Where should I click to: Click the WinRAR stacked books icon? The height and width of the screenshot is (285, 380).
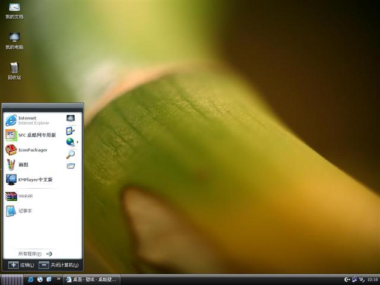(x=11, y=196)
